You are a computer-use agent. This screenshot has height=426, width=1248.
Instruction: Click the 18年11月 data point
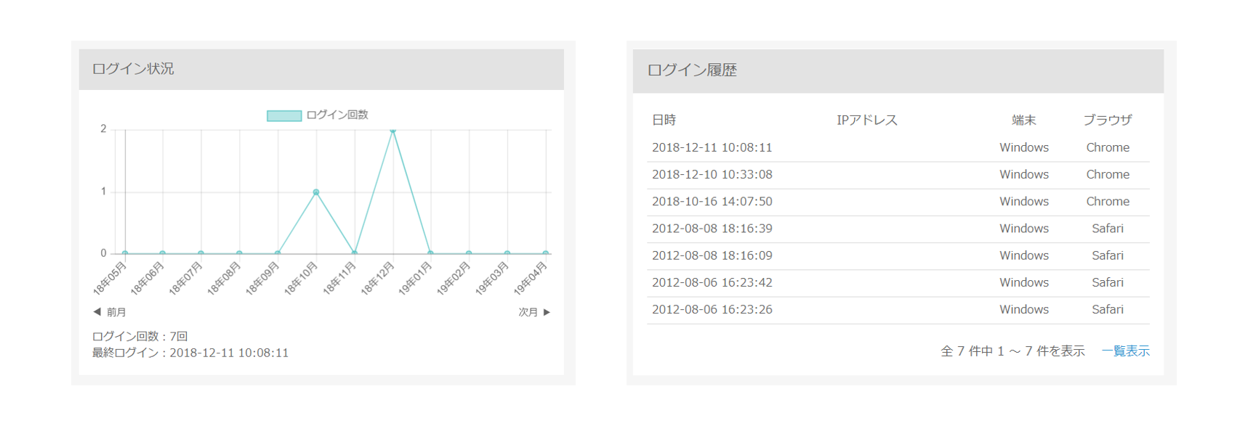point(355,253)
